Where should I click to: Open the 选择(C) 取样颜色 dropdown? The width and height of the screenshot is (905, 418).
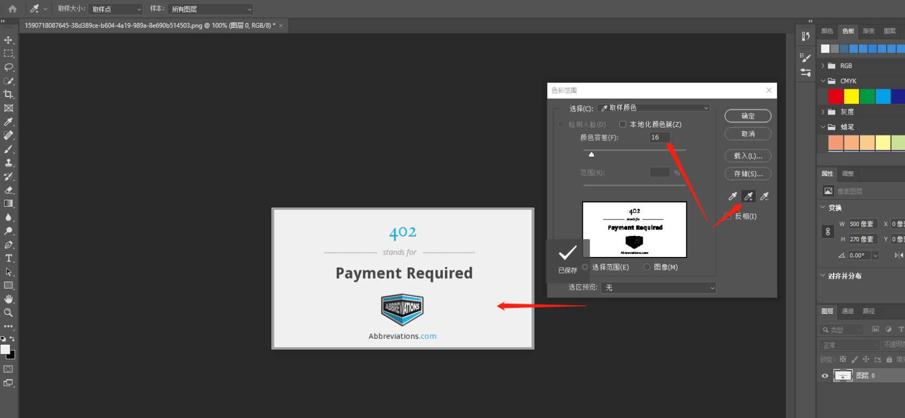(654, 108)
